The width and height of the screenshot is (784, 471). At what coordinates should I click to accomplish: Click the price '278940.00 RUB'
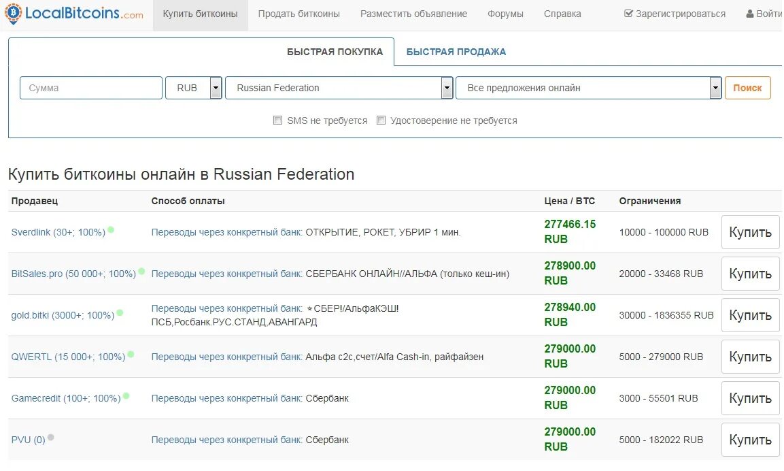point(570,315)
